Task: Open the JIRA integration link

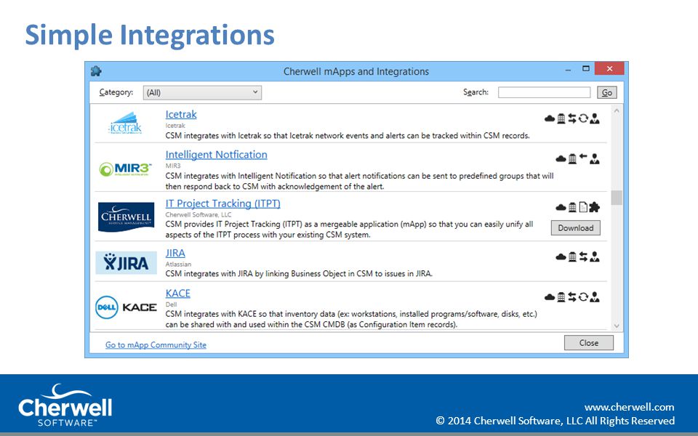Action: 175,253
